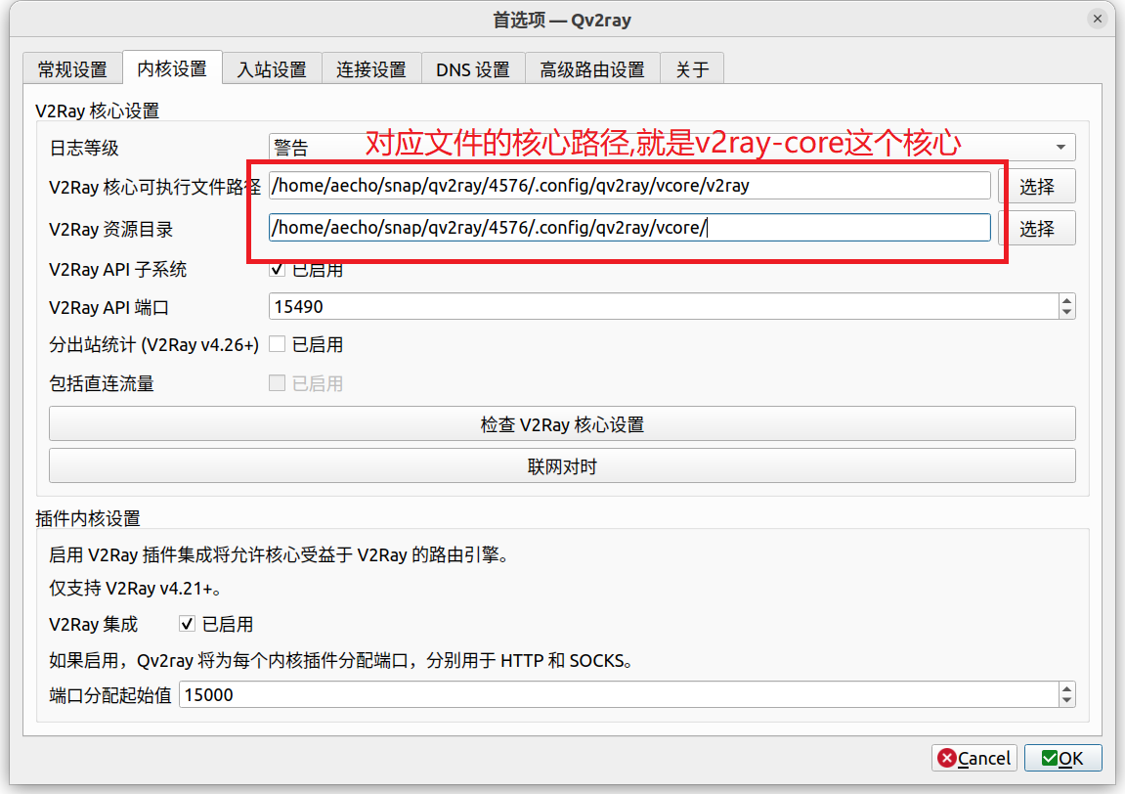Open the 入站设置 tab
The height and width of the screenshot is (794, 1125).
(x=272, y=69)
